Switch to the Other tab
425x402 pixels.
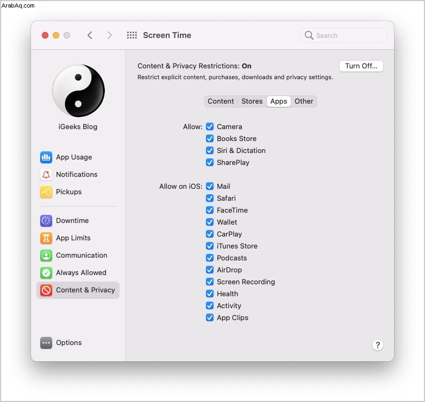(304, 101)
